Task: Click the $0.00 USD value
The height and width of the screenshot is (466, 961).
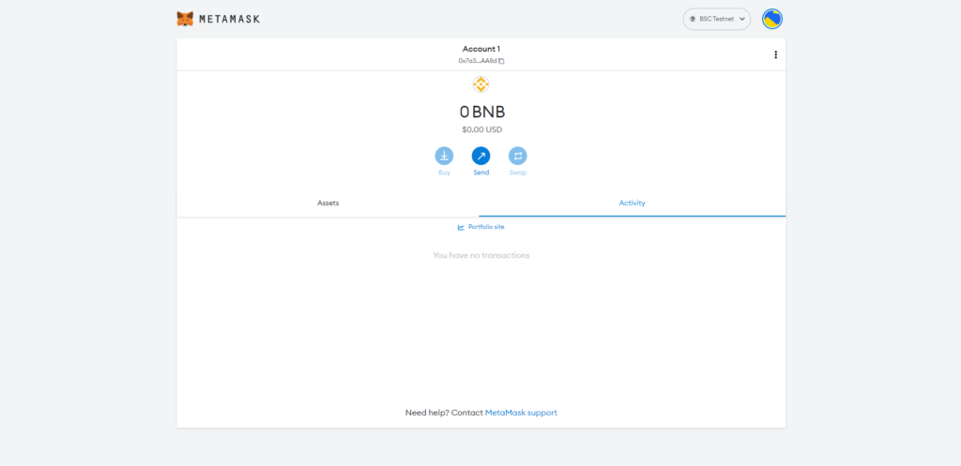Action: pos(482,129)
